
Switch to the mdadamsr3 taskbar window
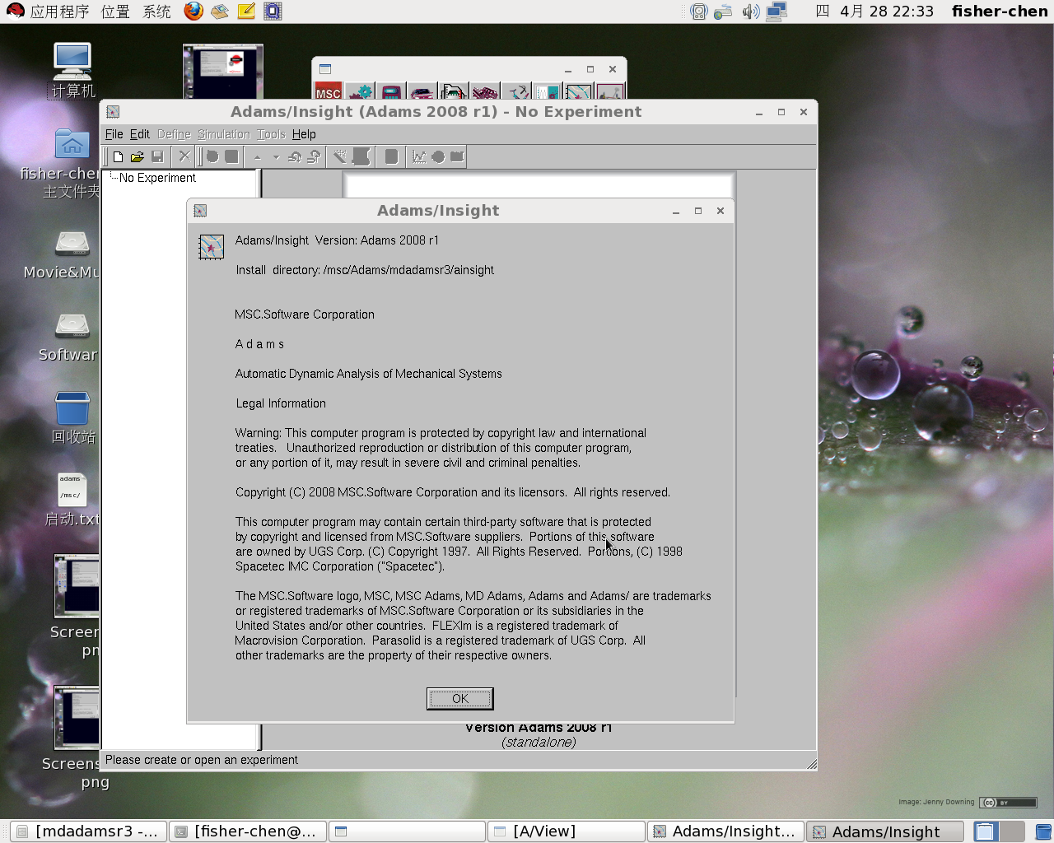coord(88,831)
